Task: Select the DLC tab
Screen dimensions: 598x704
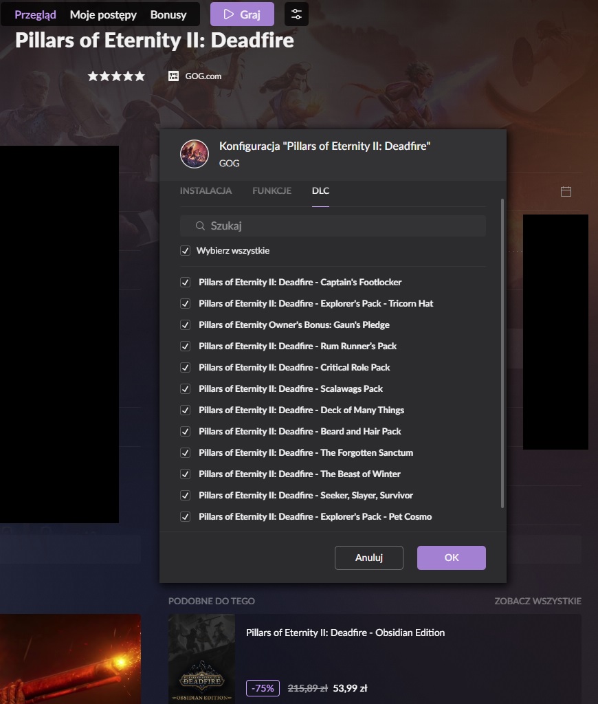Action: pyautogui.click(x=320, y=191)
